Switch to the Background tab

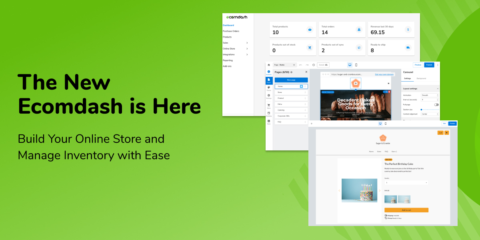[421, 78]
